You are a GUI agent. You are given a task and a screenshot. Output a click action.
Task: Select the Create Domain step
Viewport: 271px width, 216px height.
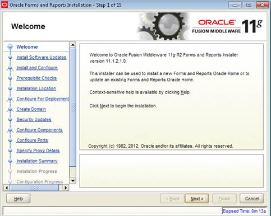click(x=31, y=109)
